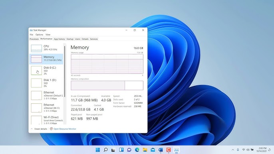Open Widgets panel from taskbar
Screen dimensions: 274x154
click(x=121, y=150)
